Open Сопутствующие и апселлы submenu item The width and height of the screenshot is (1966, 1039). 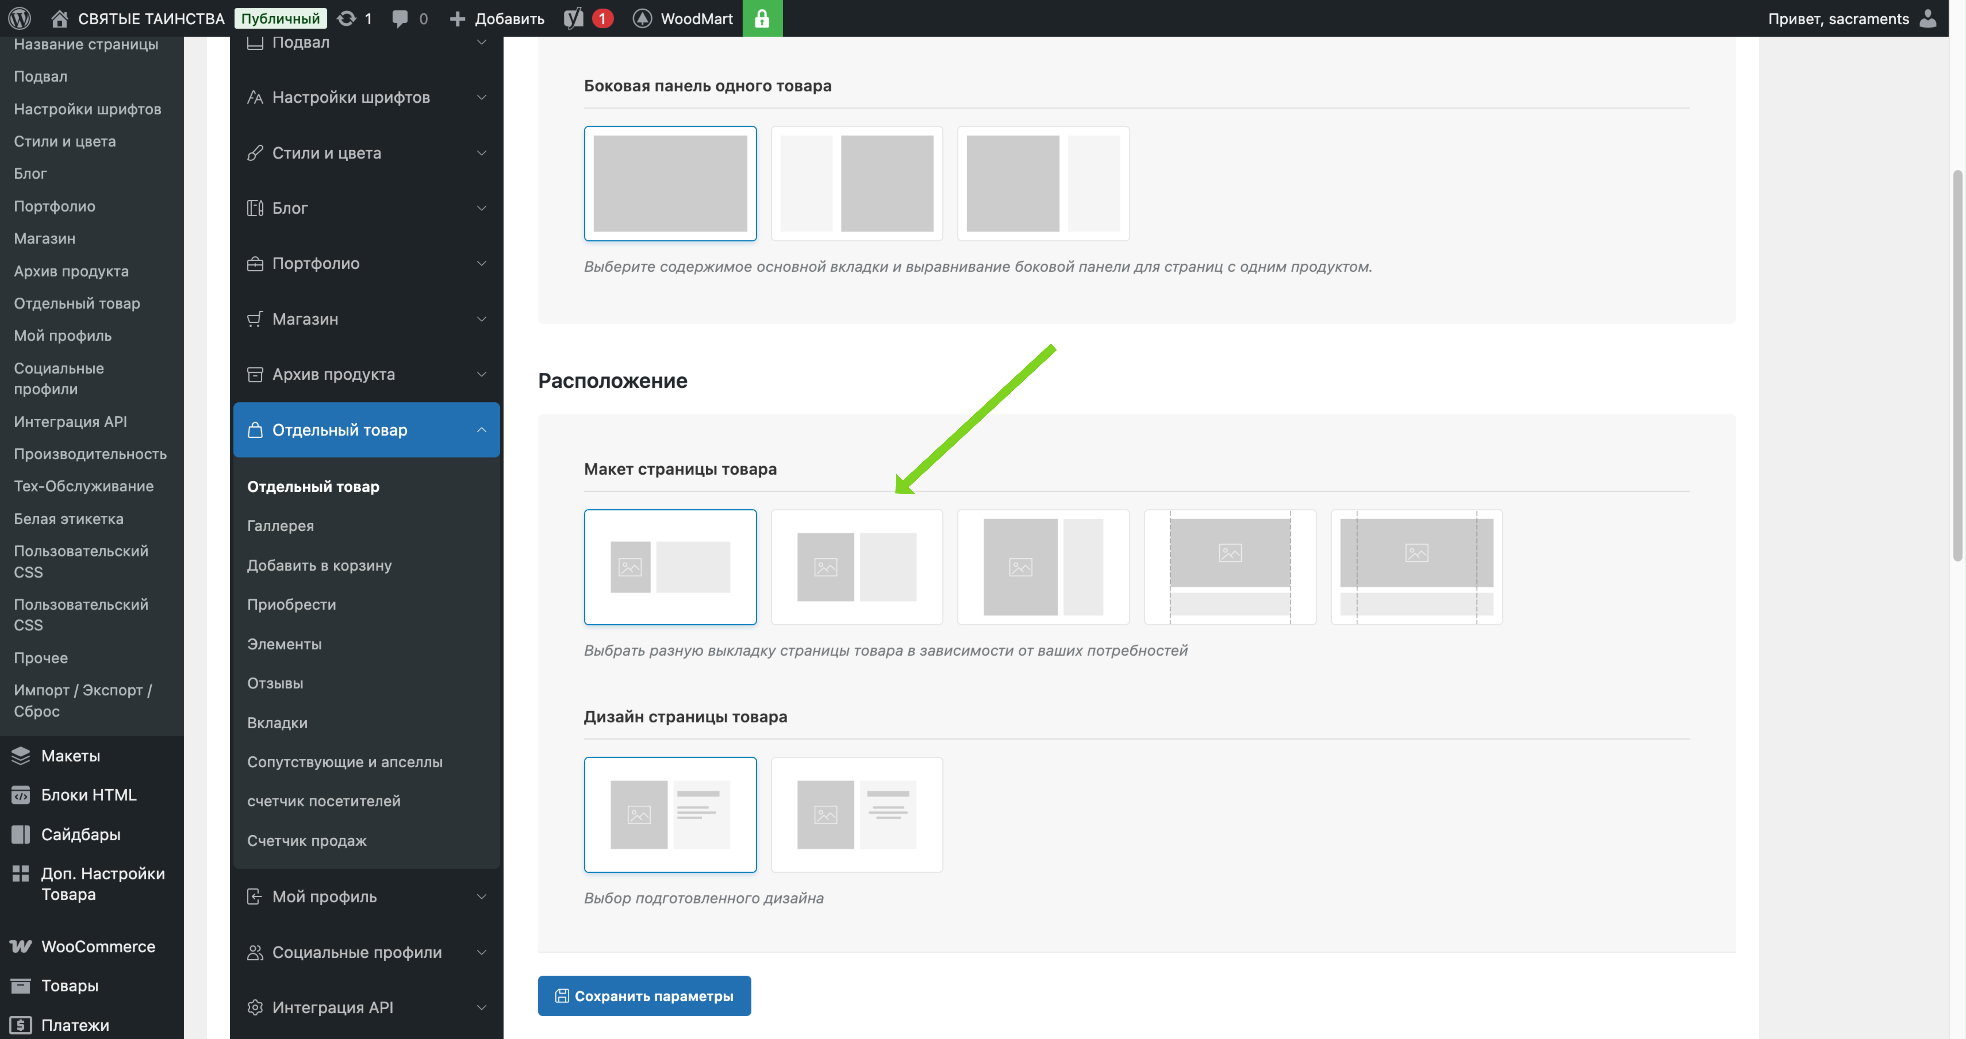(x=345, y=762)
